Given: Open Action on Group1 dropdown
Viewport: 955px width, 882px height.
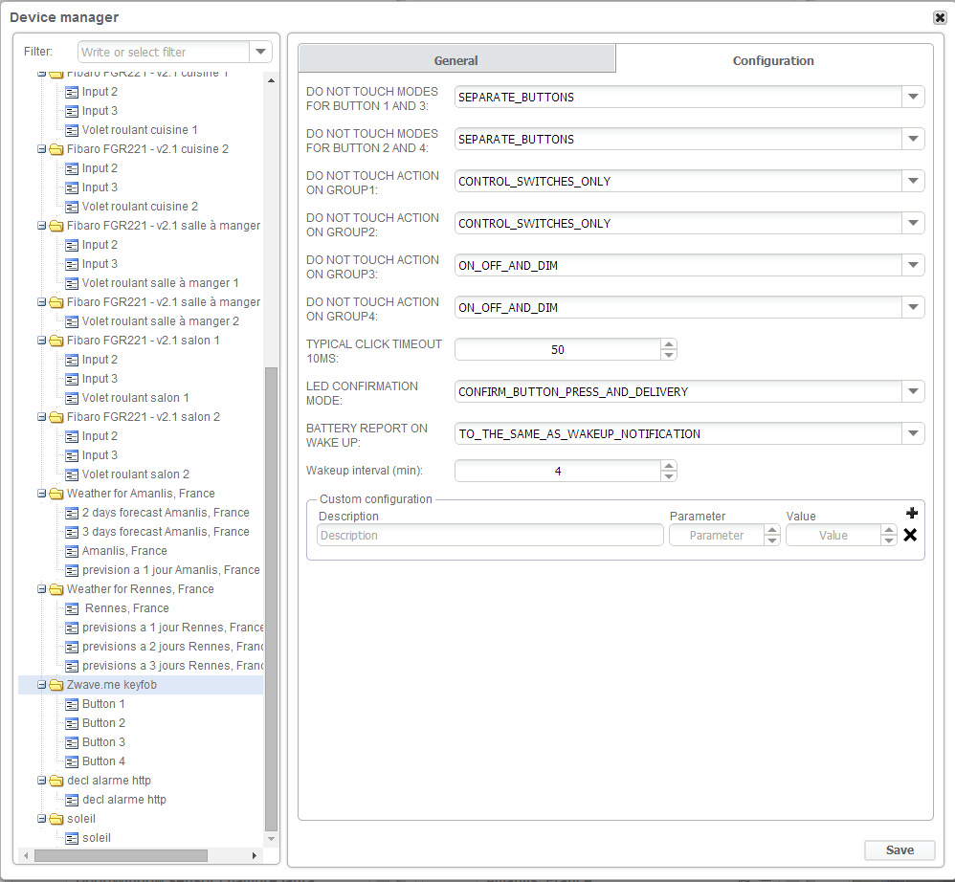Looking at the screenshot, I should pos(913,181).
